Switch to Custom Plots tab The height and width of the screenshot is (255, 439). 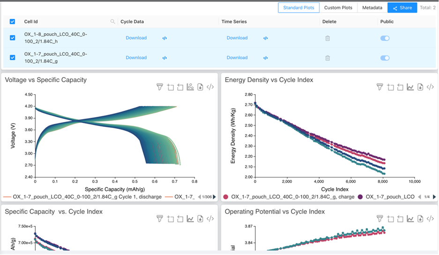338,8
